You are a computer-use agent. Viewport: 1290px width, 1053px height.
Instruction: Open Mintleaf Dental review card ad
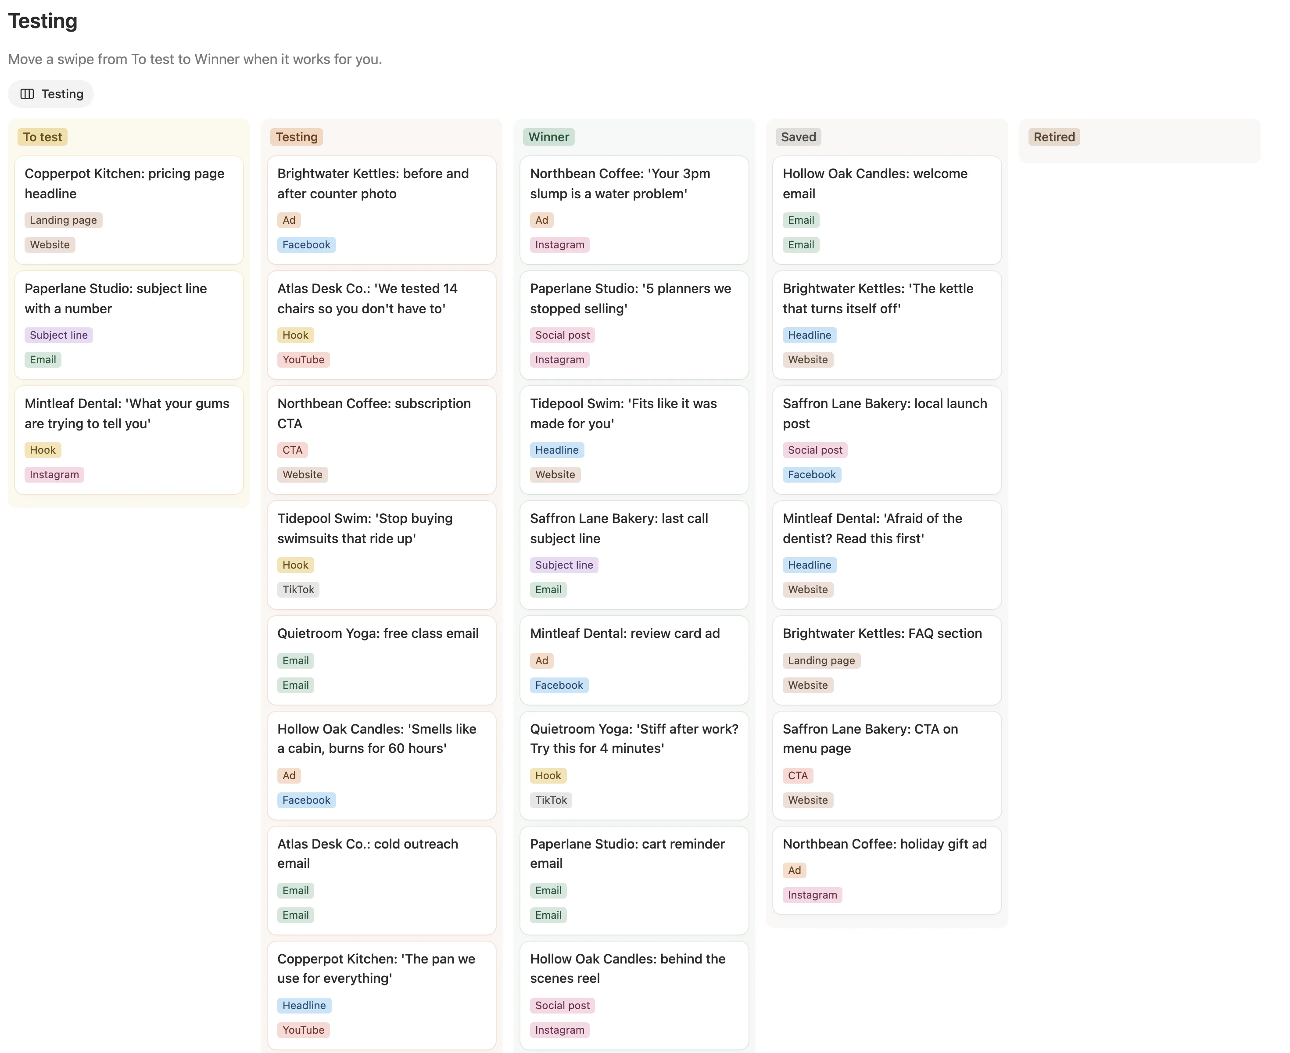click(x=634, y=660)
